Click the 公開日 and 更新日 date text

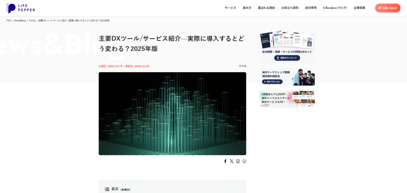(x=124, y=66)
